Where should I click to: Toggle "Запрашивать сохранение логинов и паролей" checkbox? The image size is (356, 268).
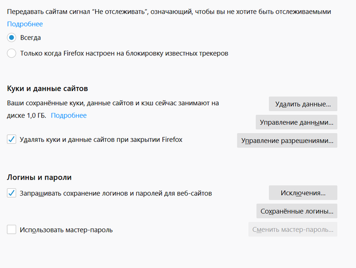click(x=12, y=193)
